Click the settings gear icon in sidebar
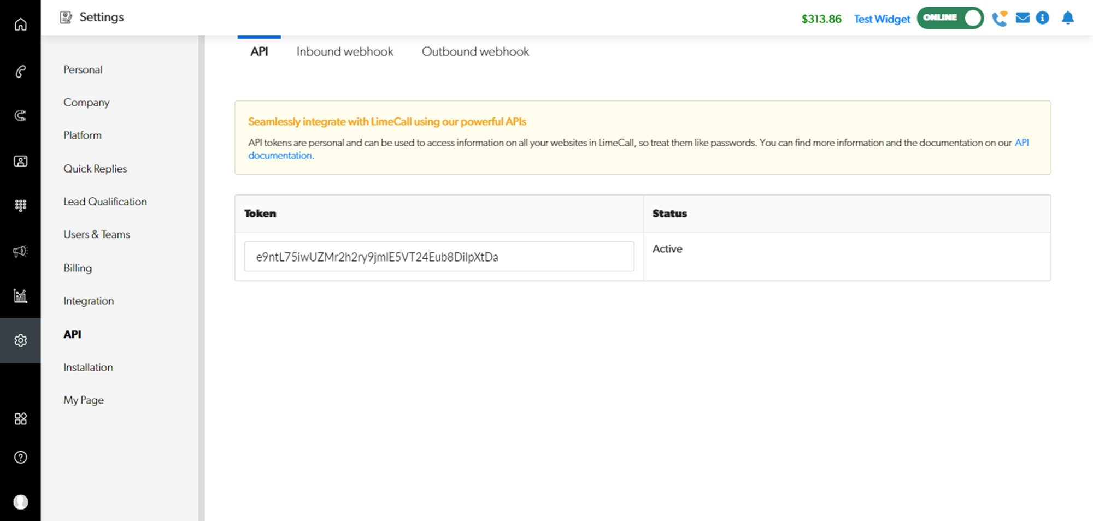The image size is (1093, 521). (x=20, y=340)
